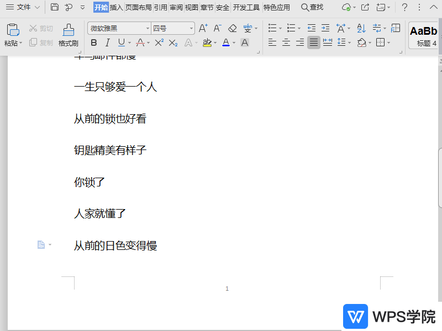Expand the numbered list dropdown arrow
This screenshot has width=442, height=331.
(299, 29)
